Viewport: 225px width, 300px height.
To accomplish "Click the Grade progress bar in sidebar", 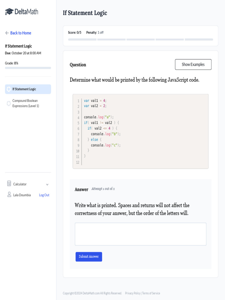I will click(x=28, y=68).
